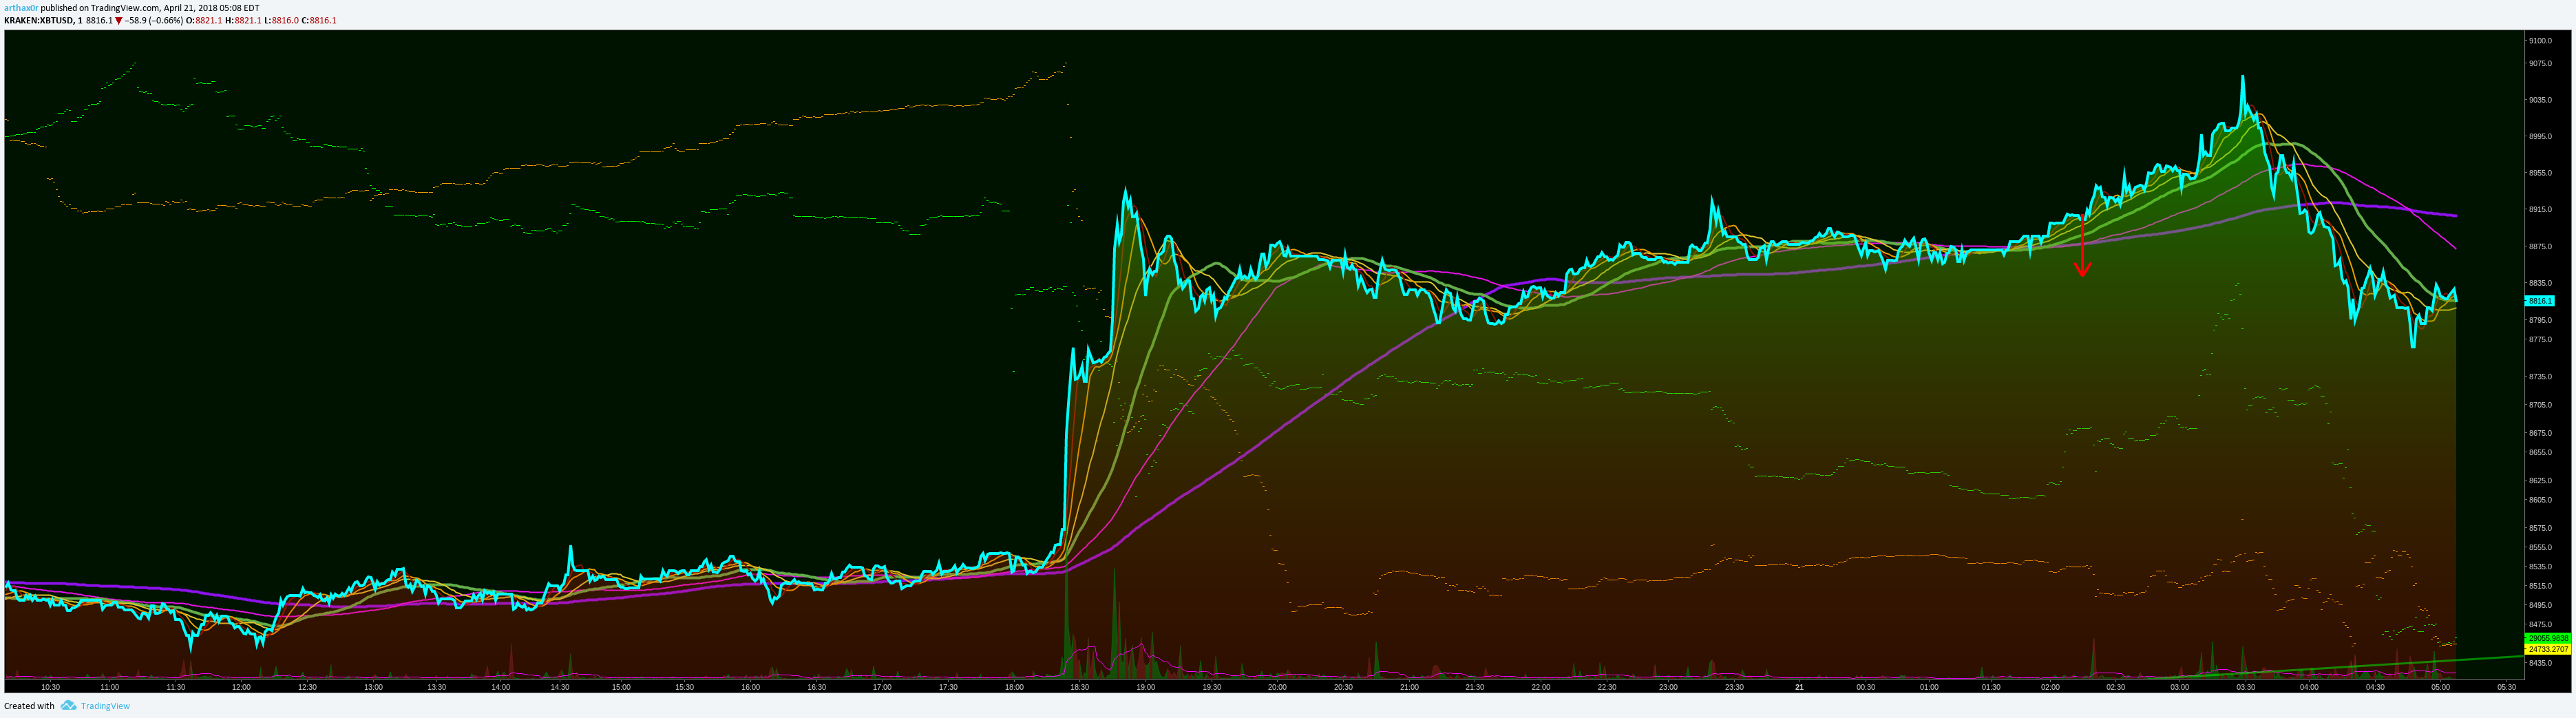This screenshot has height=718, width=2576.
Task: Click the 05:00 time axis label
Action: [x=2440, y=687]
